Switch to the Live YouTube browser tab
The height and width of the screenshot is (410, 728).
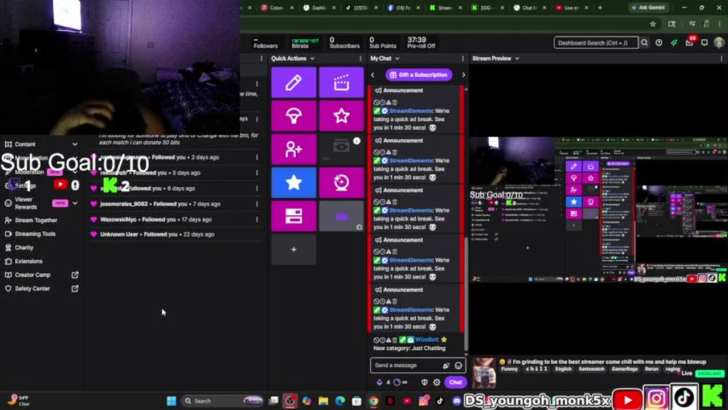tap(570, 7)
